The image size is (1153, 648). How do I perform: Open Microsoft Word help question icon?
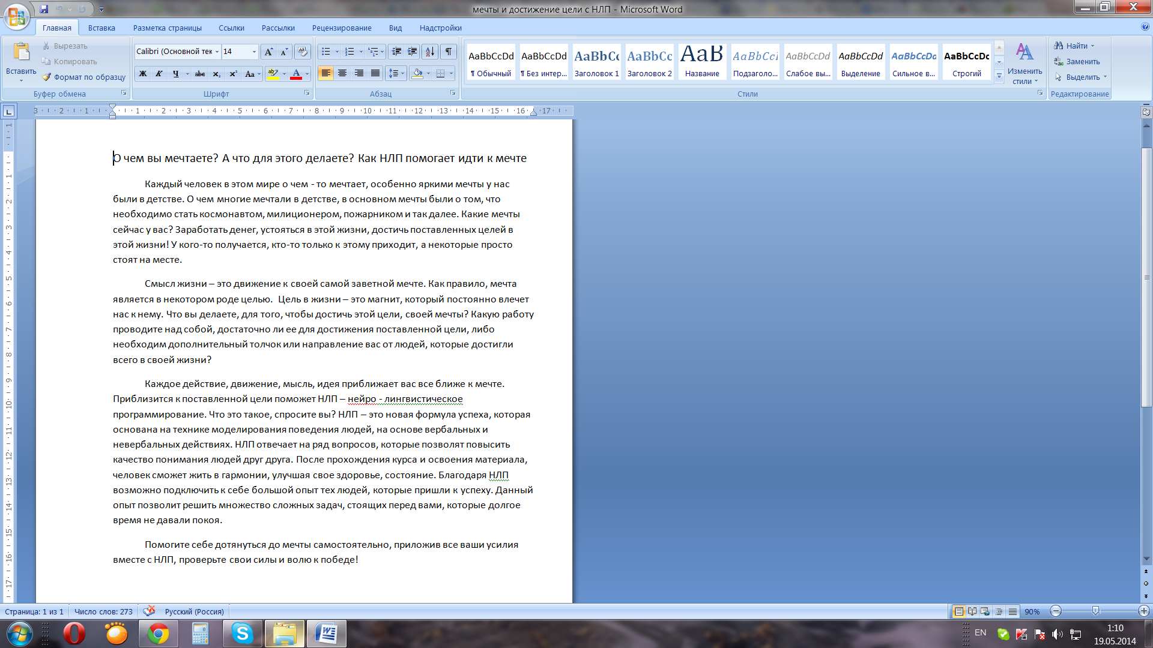click(x=1145, y=27)
